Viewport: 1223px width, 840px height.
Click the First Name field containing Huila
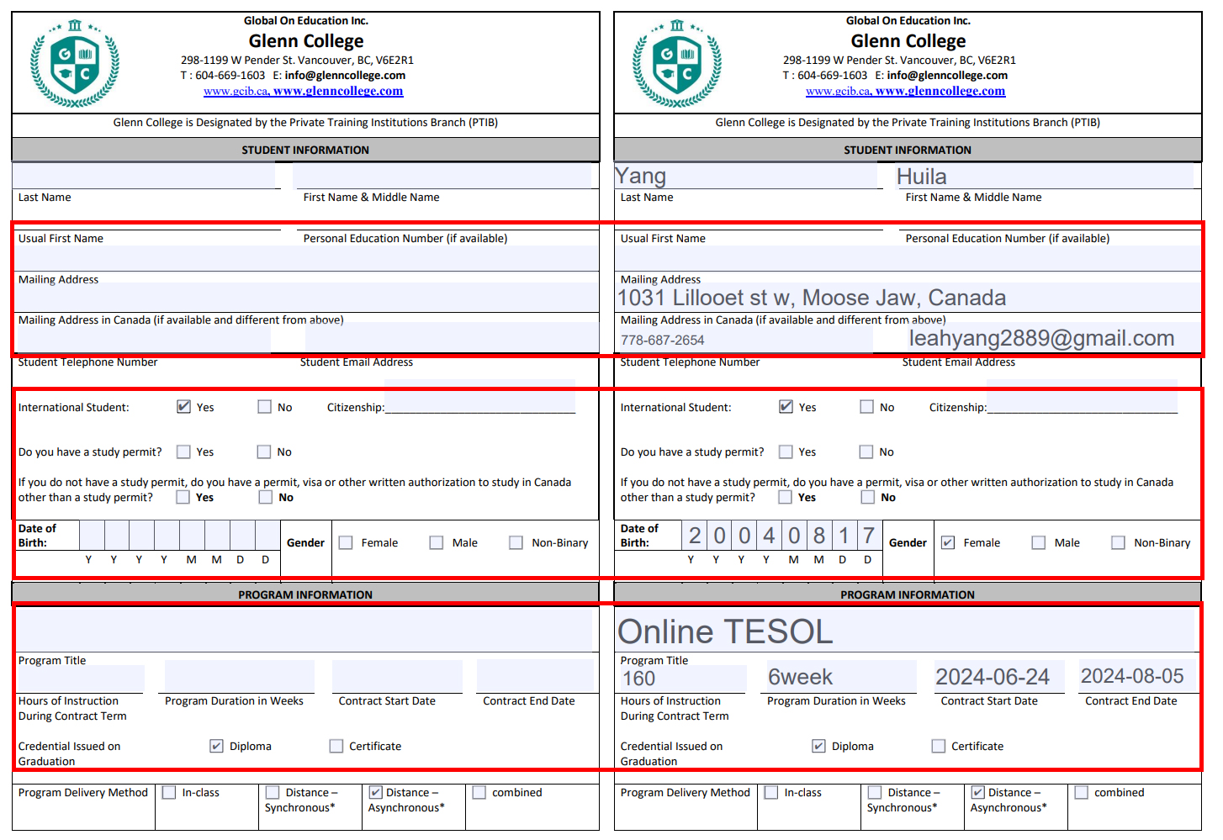click(x=1045, y=176)
